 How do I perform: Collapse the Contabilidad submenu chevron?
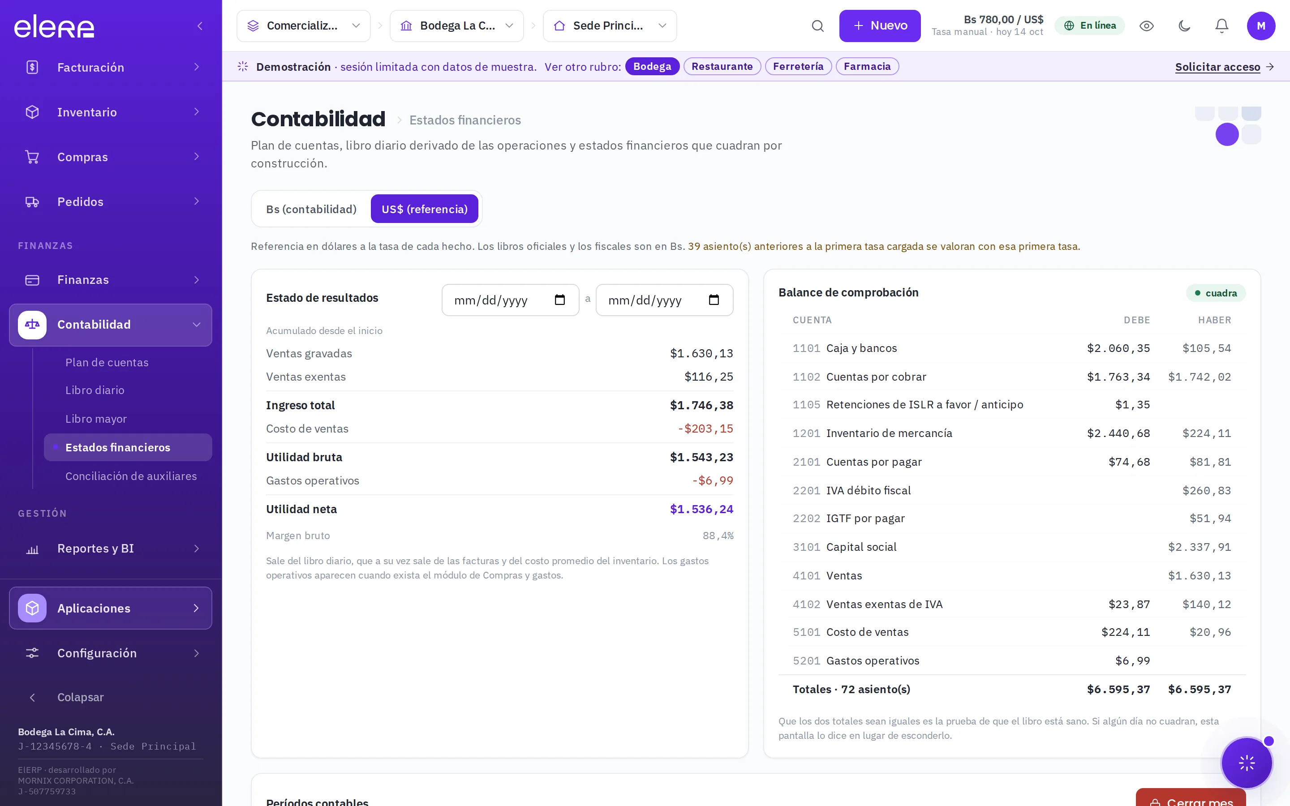197,325
